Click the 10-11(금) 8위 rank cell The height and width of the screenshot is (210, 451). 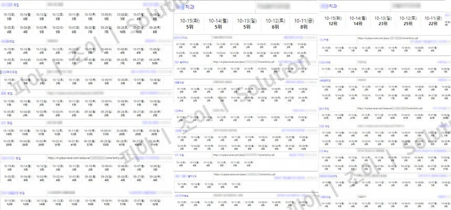point(300,23)
